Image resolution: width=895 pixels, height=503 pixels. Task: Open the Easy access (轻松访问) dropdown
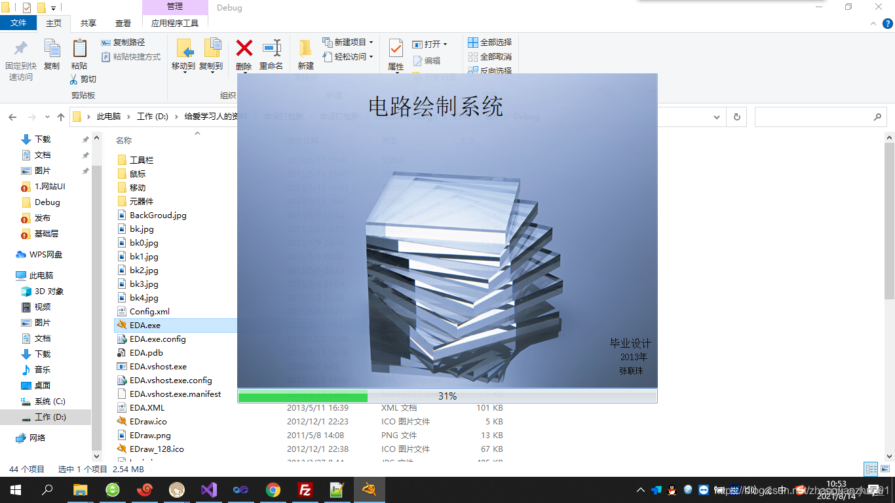tap(348, 57)
